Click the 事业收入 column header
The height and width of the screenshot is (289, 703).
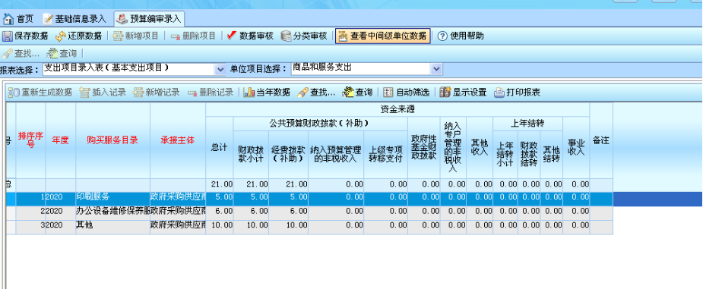576,148
